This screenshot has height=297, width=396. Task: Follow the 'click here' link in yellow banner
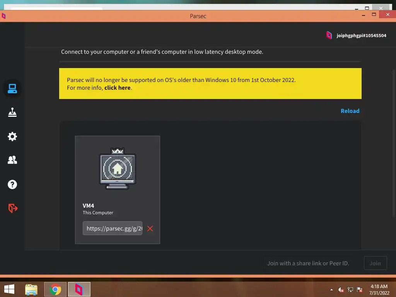118,88
